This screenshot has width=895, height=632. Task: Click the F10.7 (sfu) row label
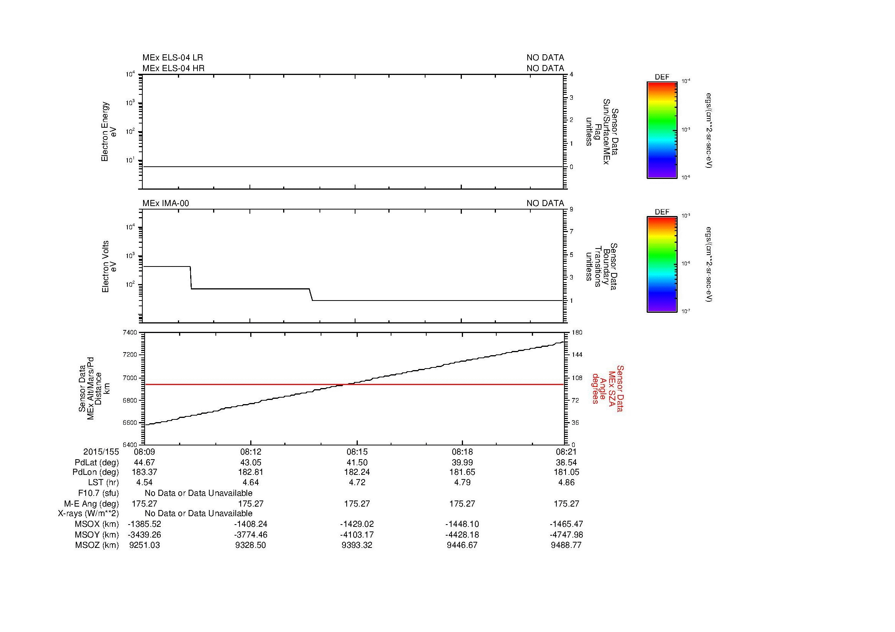point(98,493)
